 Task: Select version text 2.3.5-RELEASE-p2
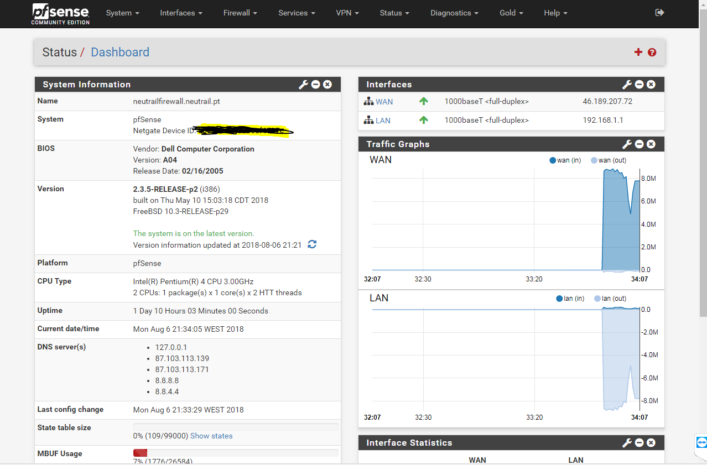click(x=165, y=189)
